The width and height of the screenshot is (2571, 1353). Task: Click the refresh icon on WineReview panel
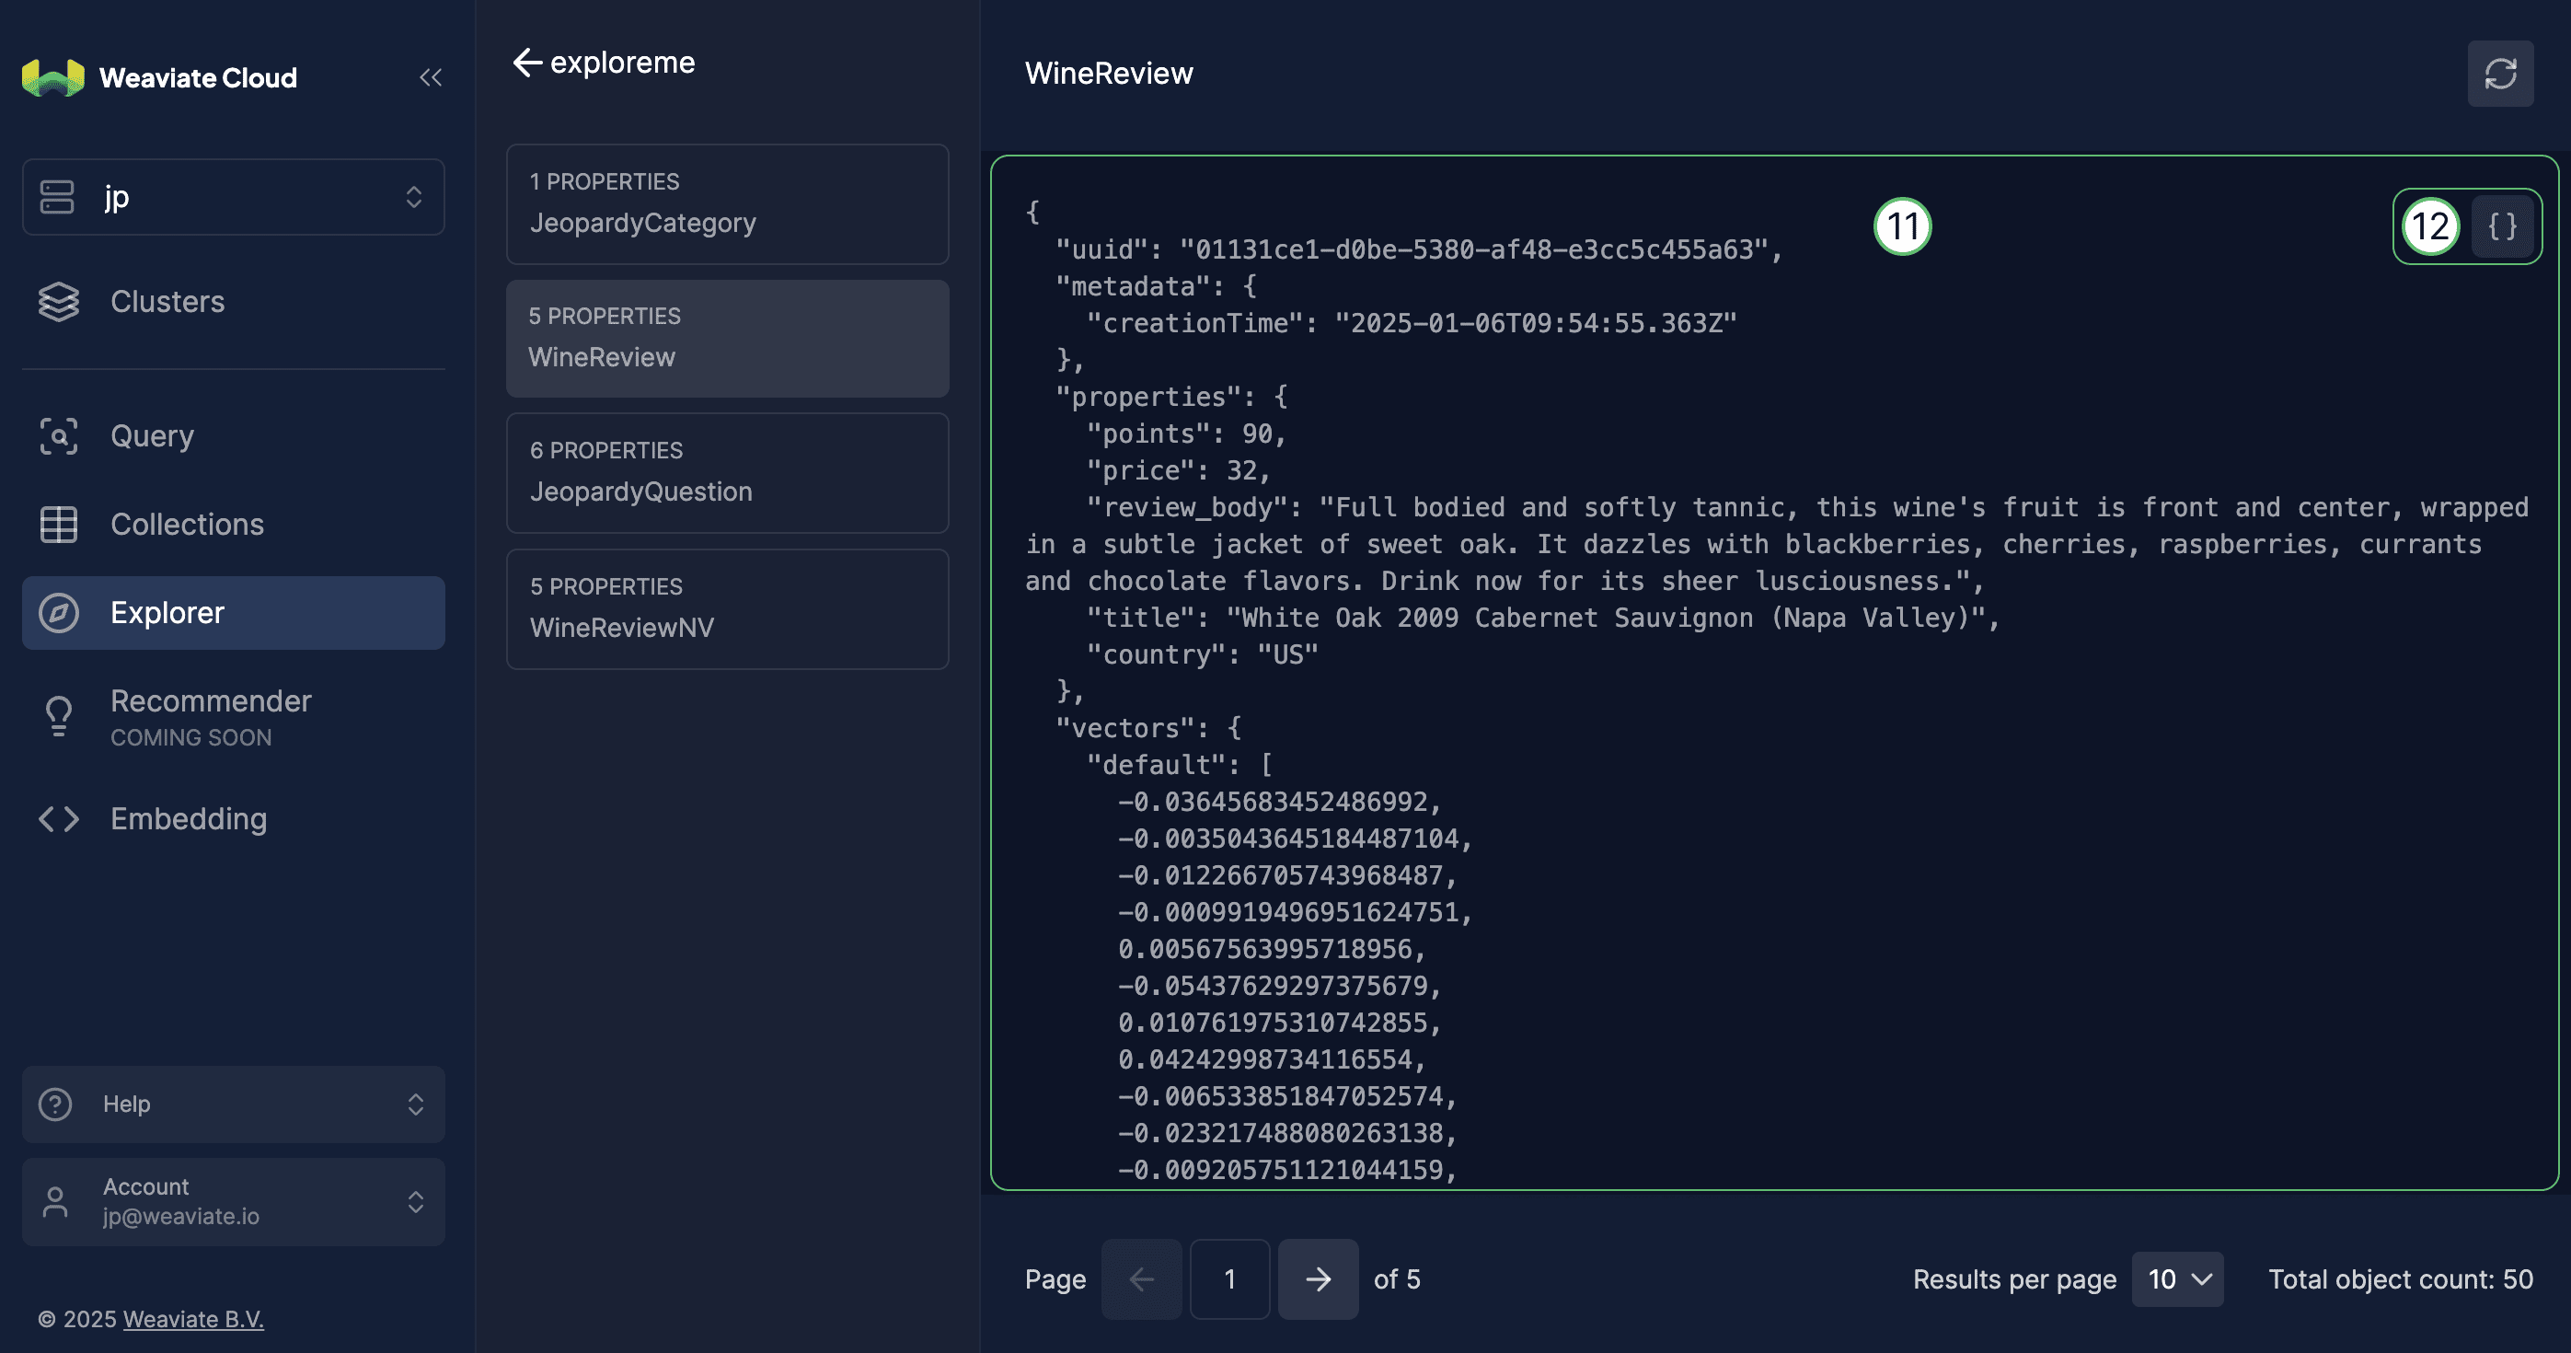click(2501, 73)
